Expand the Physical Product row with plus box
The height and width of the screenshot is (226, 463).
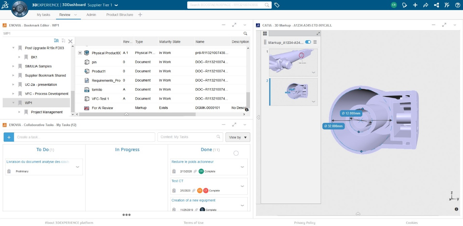click(x=80, y=53)
